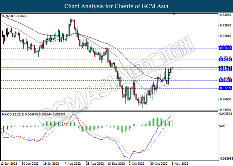The width and height of the screenshot is (233, 166).
Task: Select the 0.60260 price level label
Action: tap(226, 59)
